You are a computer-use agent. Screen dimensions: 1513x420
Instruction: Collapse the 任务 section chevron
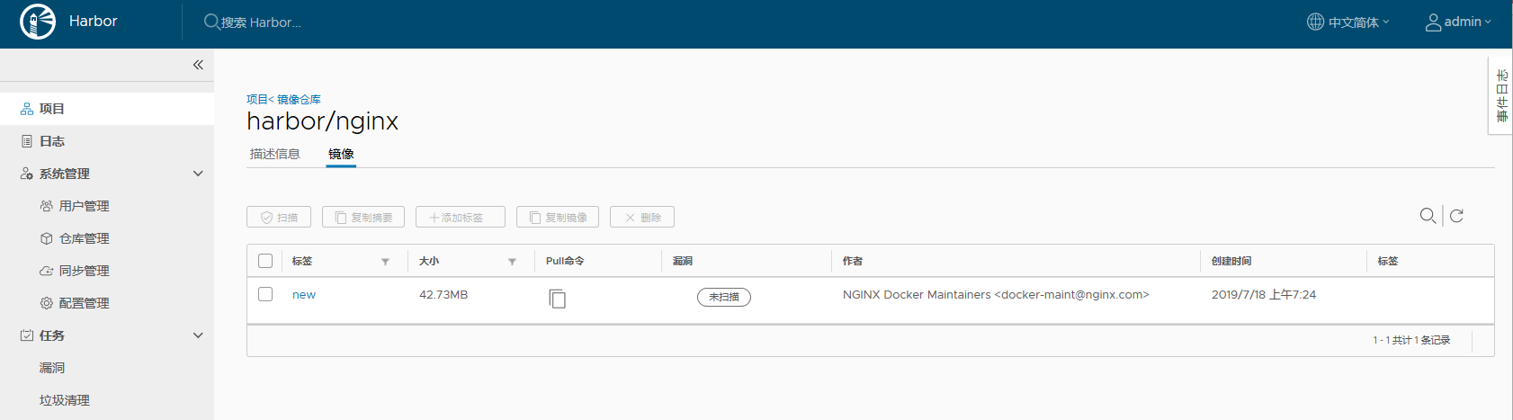coord(198,335)
